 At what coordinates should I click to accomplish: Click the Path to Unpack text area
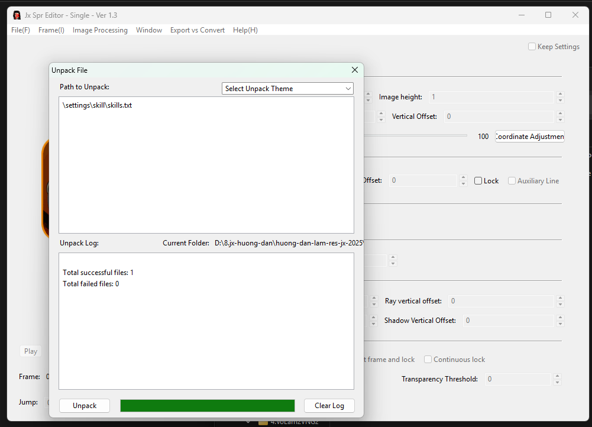click(x=206, y=166)
